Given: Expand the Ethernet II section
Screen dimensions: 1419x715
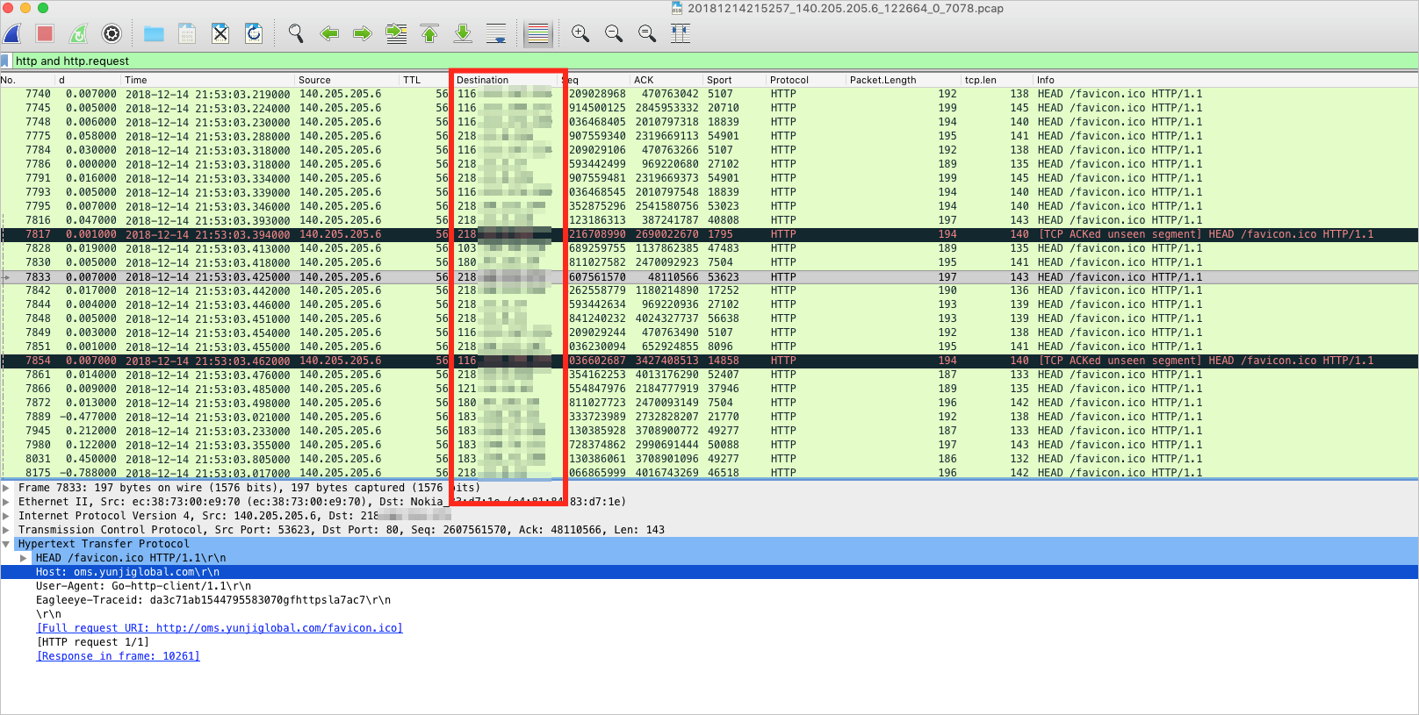Looking at the screenshot, I should [6, 502].
